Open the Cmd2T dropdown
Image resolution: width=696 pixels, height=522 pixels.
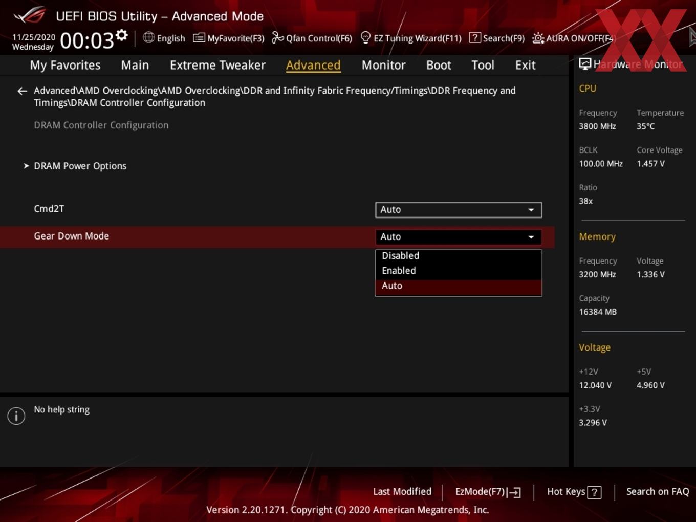click(x=459, y=210)
